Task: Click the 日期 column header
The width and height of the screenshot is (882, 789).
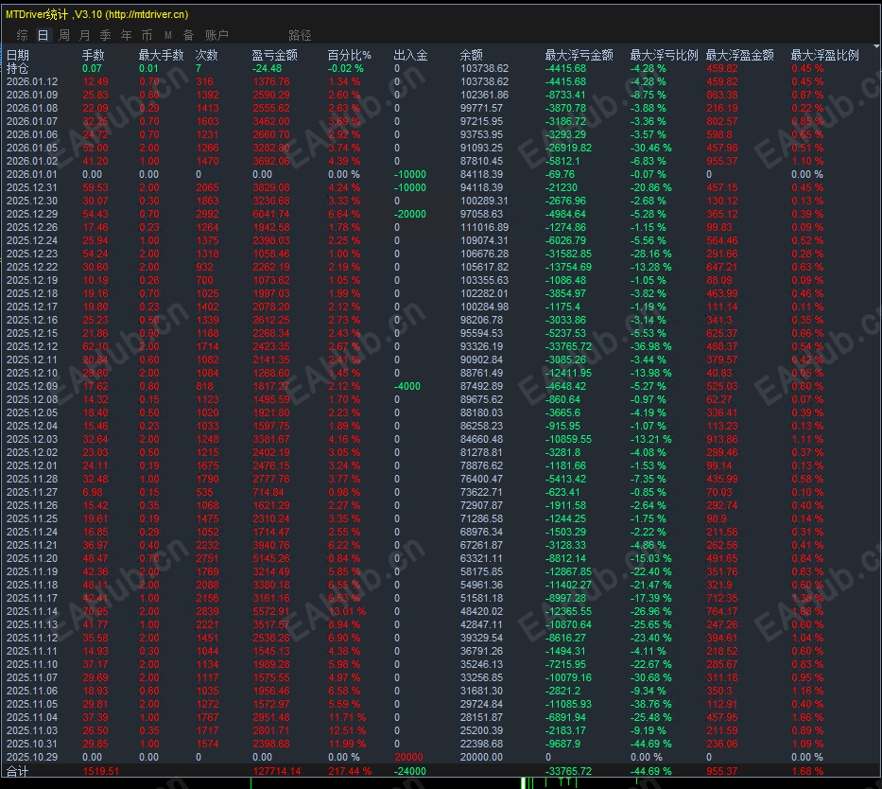Action: 17,55
